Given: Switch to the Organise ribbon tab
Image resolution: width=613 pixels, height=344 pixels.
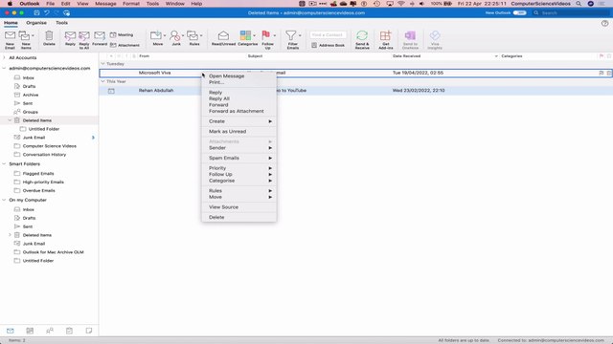Looking at the screenshot, I should click(36, 23).
